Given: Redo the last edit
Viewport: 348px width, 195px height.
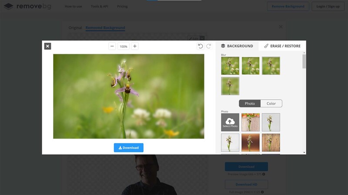Looking at the screenshot, I should coord(209,46).
